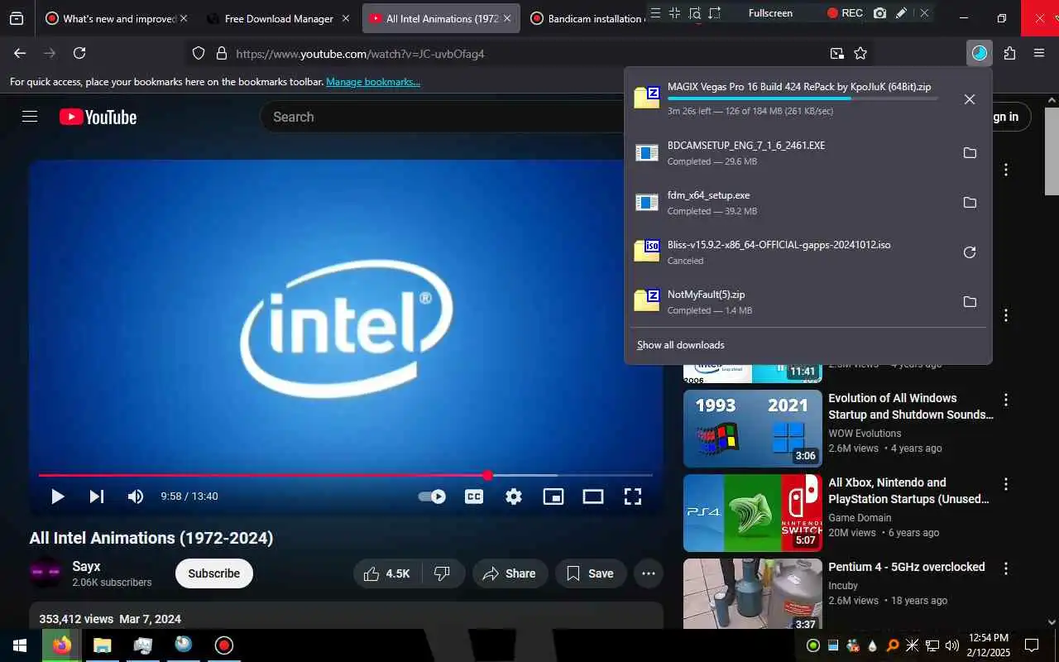Mute the video volume
This screenshot has width=1059, height=662.
click(x=135, y=496)
